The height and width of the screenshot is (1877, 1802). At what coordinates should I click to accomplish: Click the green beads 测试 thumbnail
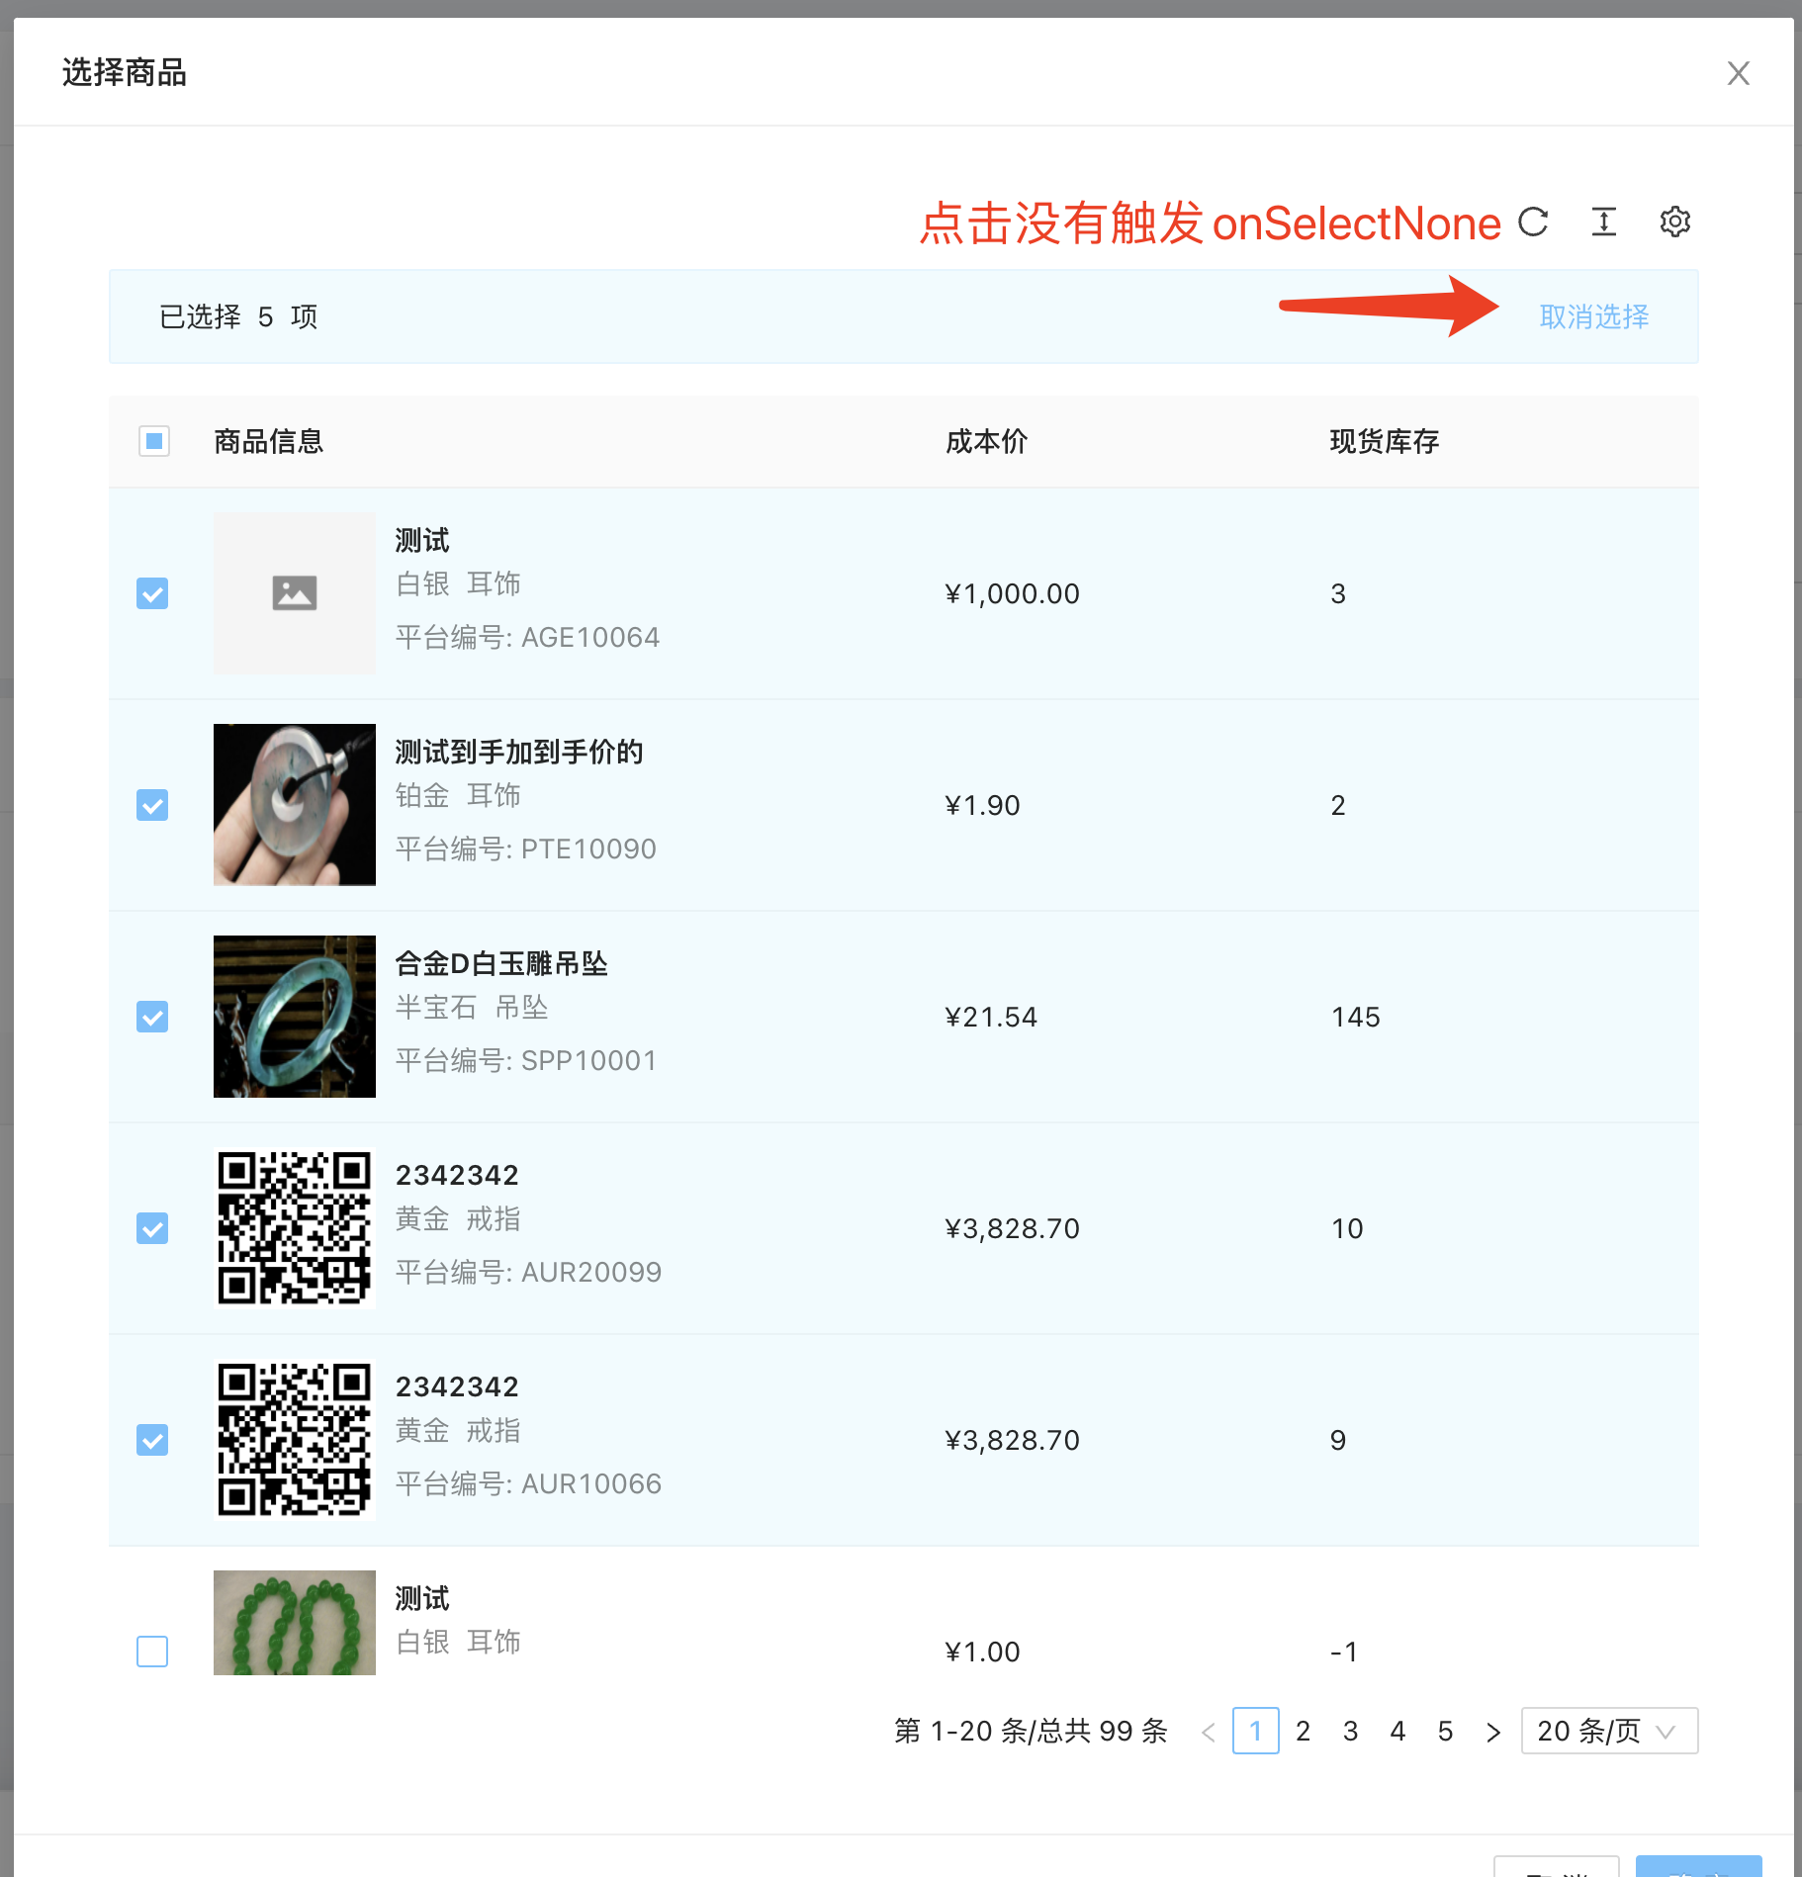(x=294, y=1622)
